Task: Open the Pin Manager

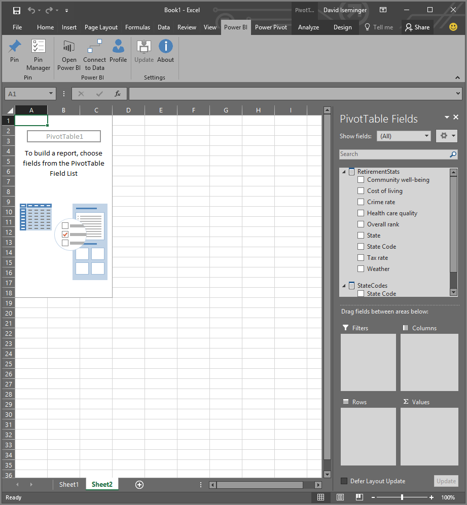Action: [x=38, y=54]
